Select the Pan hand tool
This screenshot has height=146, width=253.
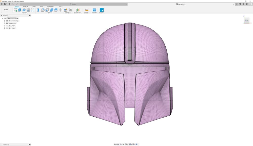click(121, 144)
